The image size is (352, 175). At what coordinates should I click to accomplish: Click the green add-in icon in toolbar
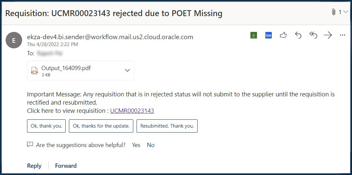(x=254, y=35)
